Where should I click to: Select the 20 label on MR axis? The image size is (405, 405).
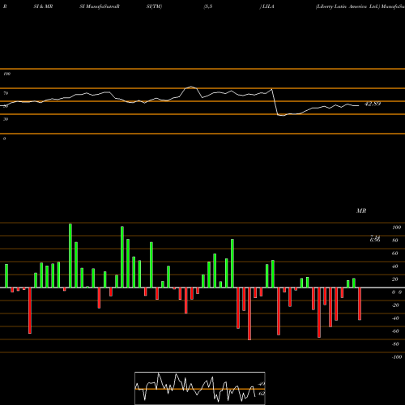395,279
